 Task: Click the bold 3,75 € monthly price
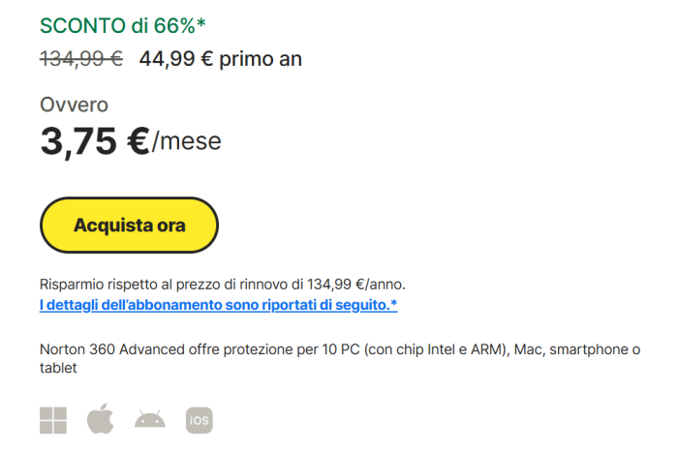click(95, 141)
